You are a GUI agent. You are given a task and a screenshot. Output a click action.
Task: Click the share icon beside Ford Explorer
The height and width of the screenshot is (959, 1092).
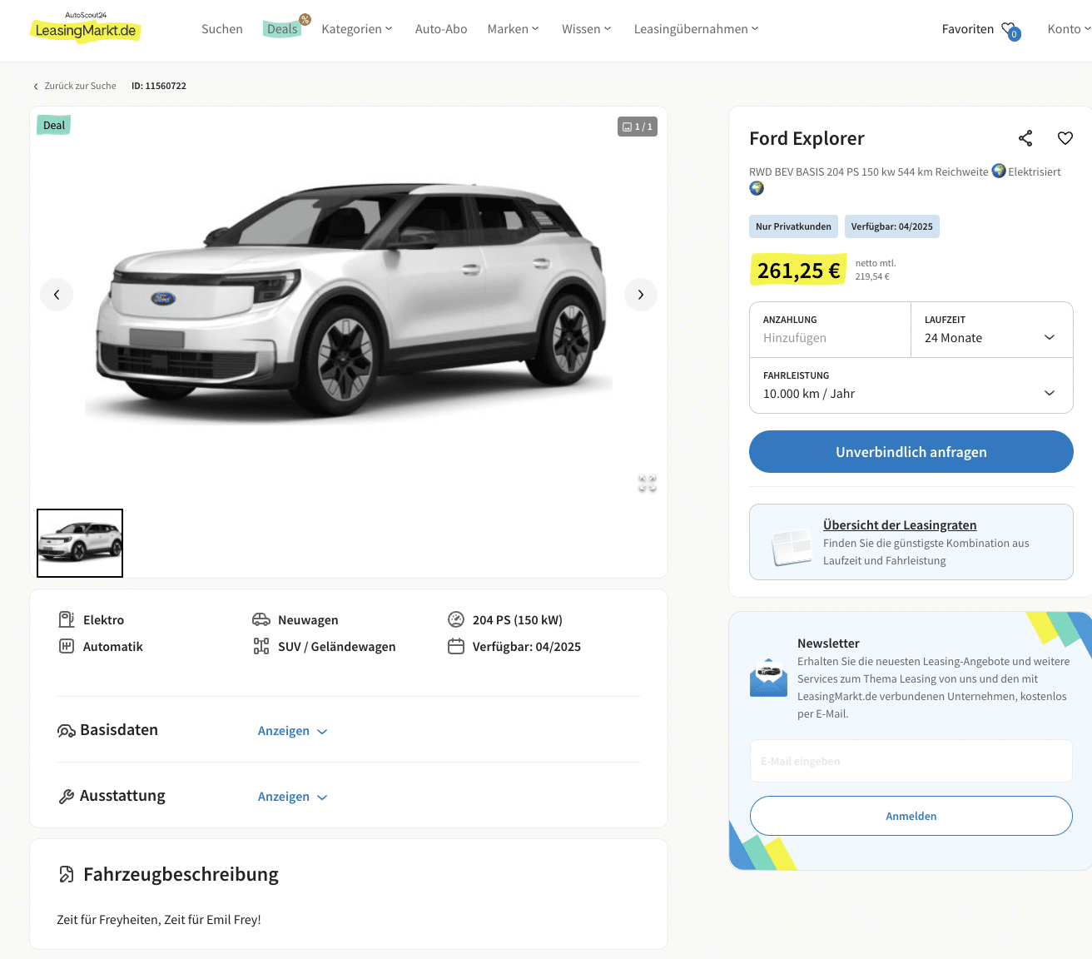(1025, 138)
